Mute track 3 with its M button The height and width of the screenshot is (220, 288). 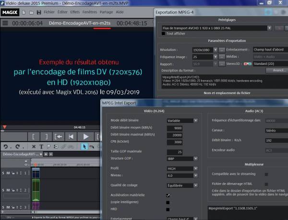pos(8,207)
